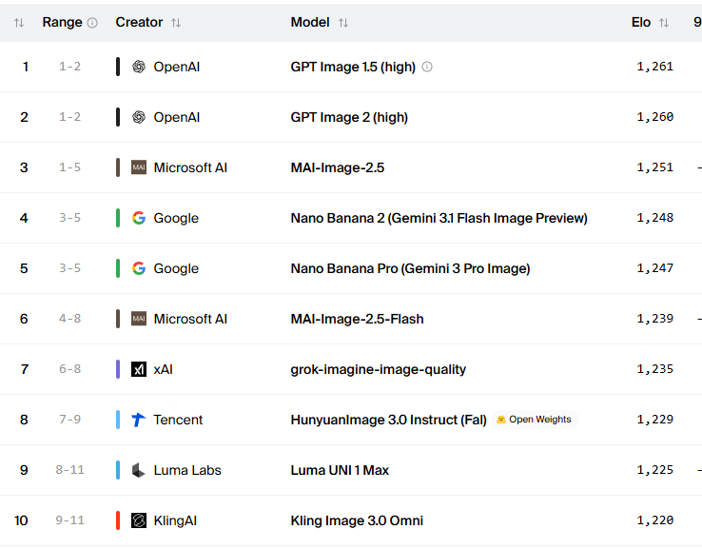Open Nano Banana 2 (Gemini 3.1 Flash Image Preview)

coord(439,218)
